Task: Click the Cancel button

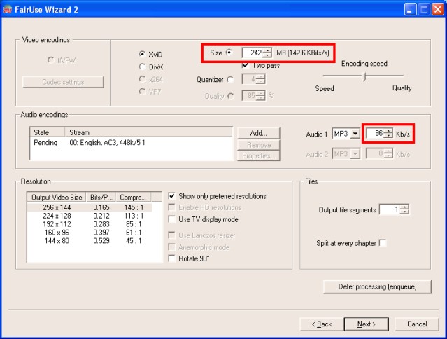Action: coord(417,324)
